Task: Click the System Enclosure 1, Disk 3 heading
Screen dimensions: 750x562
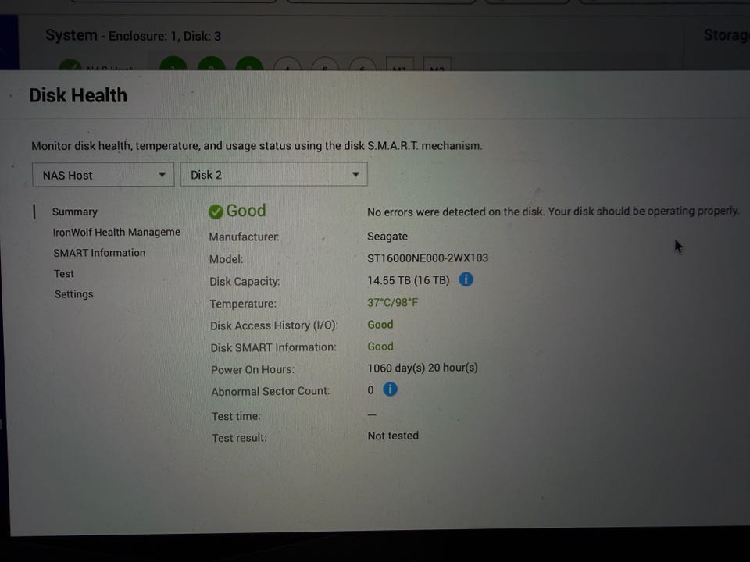Action: [x=134, y=36]
